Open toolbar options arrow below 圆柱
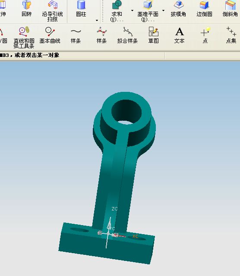This screenshot has width=240, height=276. tap(97, 21)
